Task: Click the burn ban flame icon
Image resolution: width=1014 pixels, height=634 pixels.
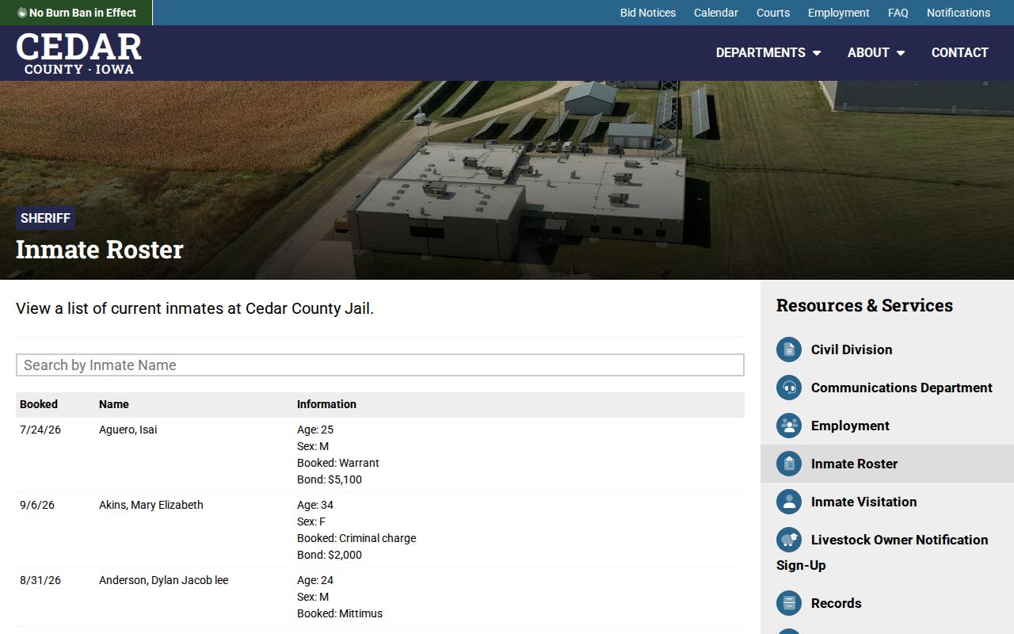Action: pyautogui.click(x=22, y=13)
